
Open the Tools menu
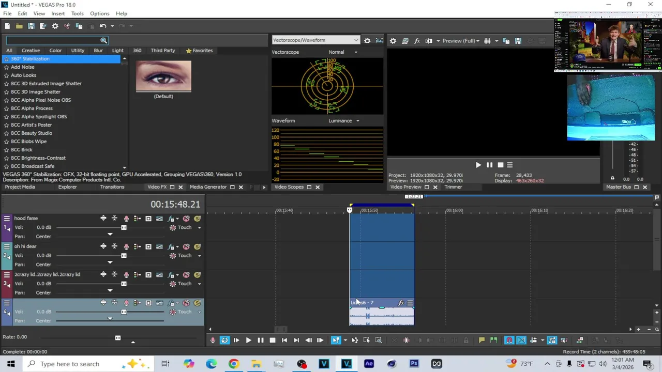tap(77, 13)
